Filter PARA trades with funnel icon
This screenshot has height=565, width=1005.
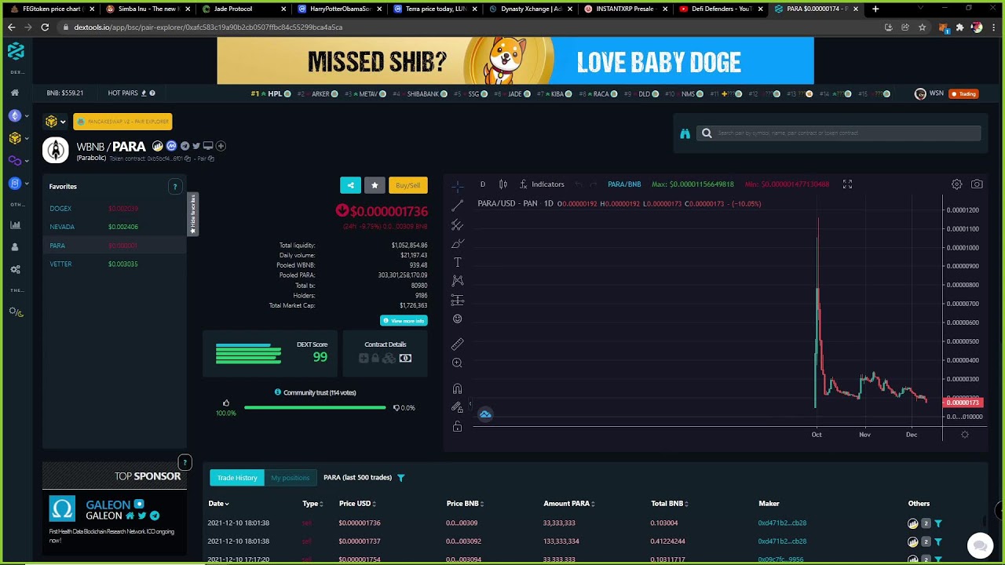(400, 478)
